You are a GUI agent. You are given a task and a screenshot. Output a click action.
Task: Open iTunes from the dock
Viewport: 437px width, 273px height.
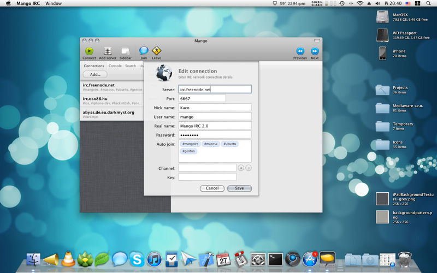coord(154,259)
